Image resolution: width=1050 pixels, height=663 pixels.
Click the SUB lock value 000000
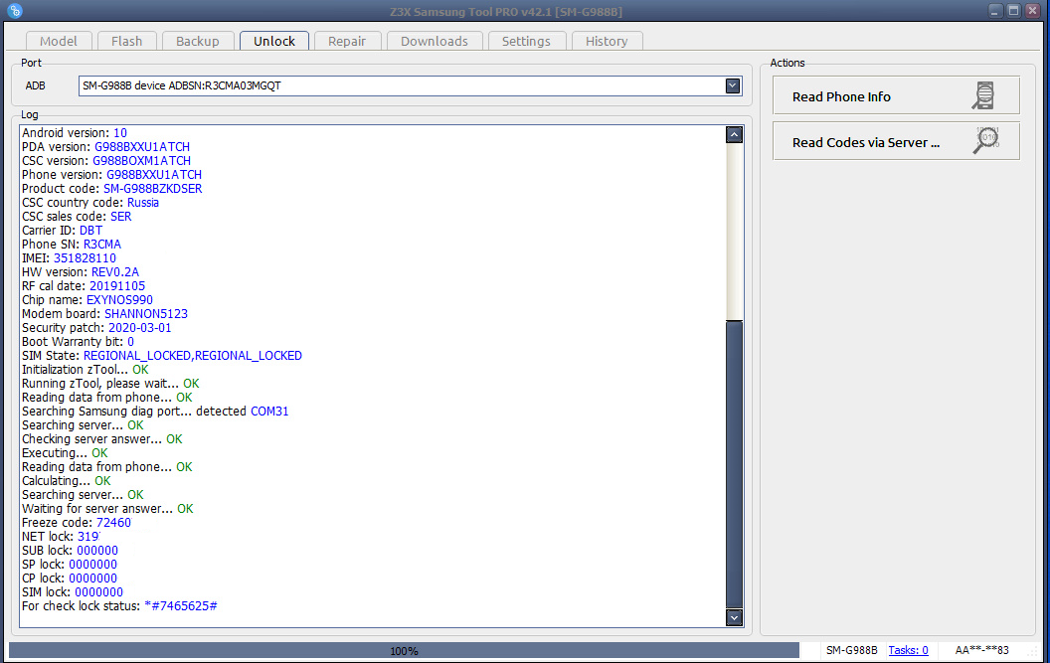(x=97, y=551)
